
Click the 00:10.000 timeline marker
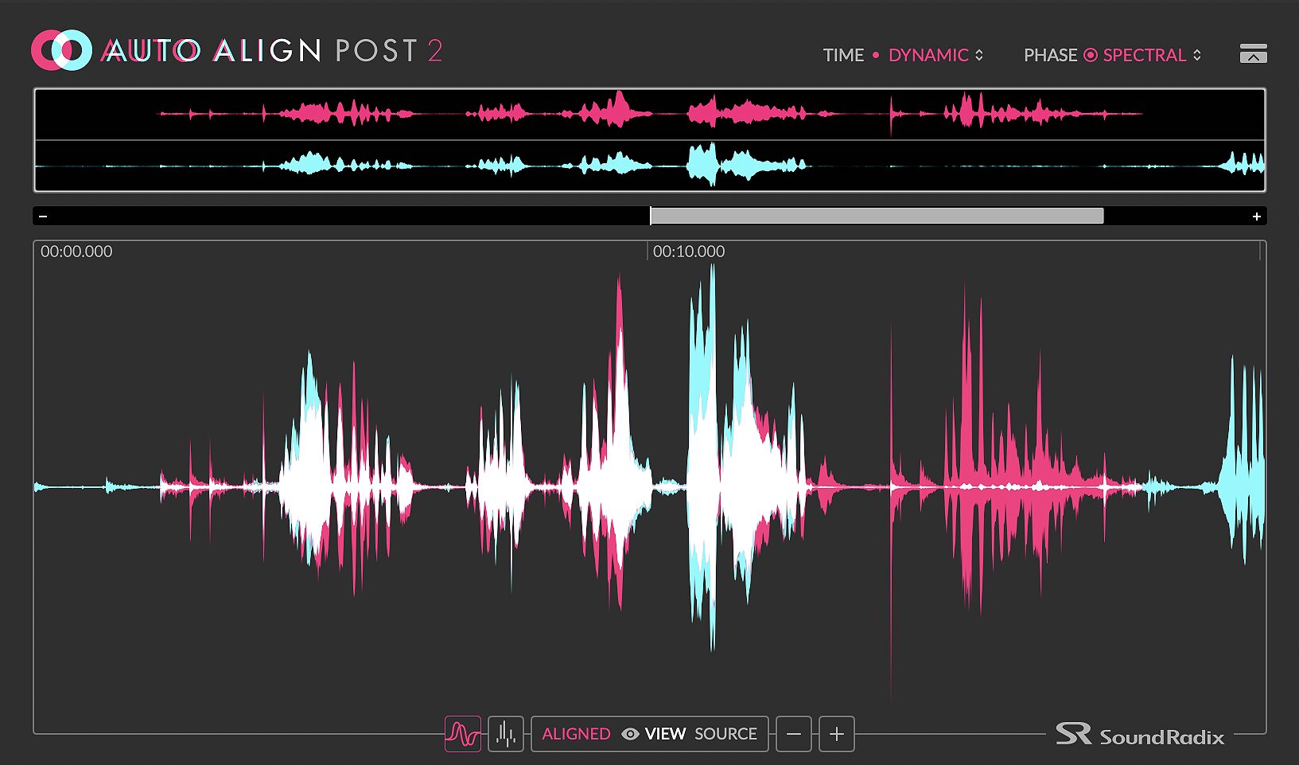pos(689,252)
